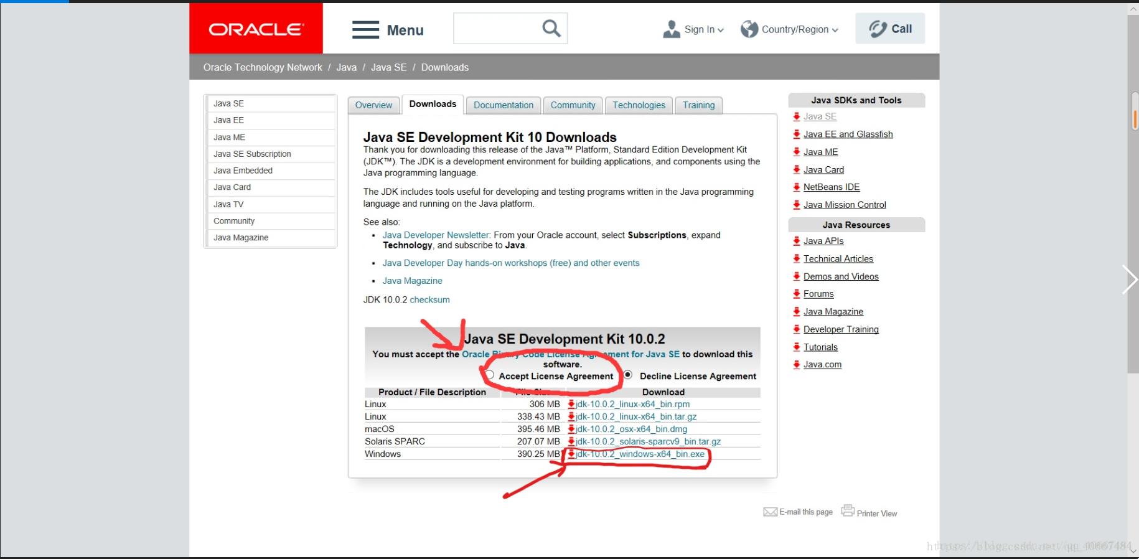
Task: Click download icon for solaris-sparcv9_bin.tar.gz
Action: (571, 441)
